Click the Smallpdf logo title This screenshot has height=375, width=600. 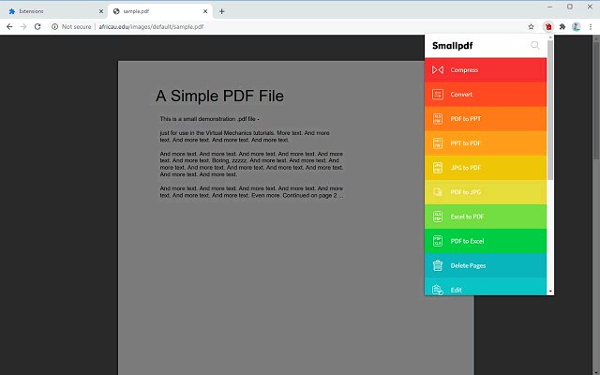click(452, 46)
